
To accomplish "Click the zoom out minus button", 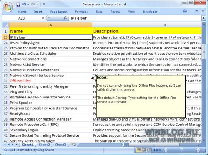I will coord(166,150).
